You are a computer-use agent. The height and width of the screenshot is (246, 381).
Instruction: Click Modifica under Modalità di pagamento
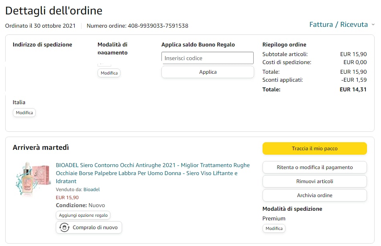(x=109, y=73)
